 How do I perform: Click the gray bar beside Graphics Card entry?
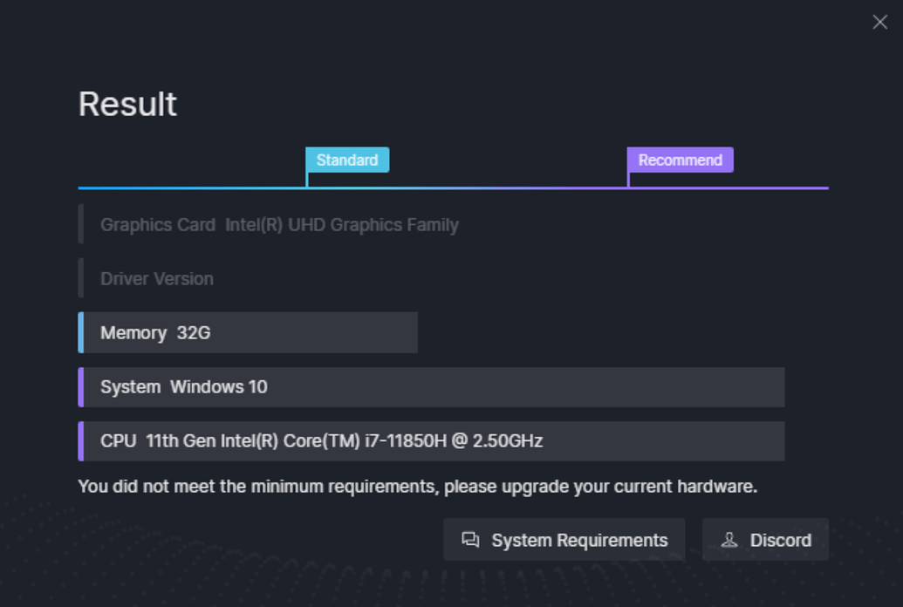click(x=80, y=224)
